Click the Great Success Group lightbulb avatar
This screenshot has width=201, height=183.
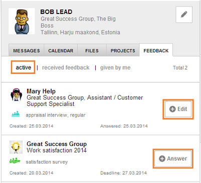pyautogui.click(x=16, y=147)
